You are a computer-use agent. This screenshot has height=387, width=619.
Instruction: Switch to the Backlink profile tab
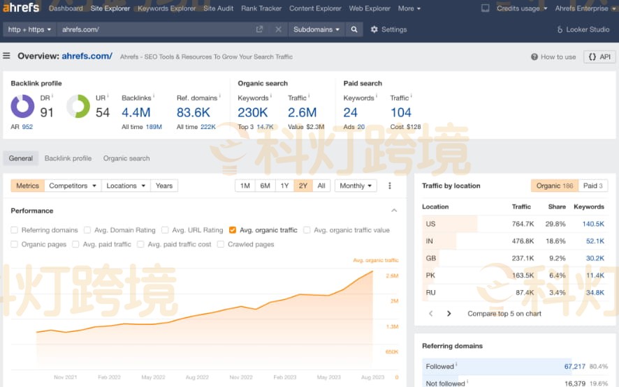(68, 158)
